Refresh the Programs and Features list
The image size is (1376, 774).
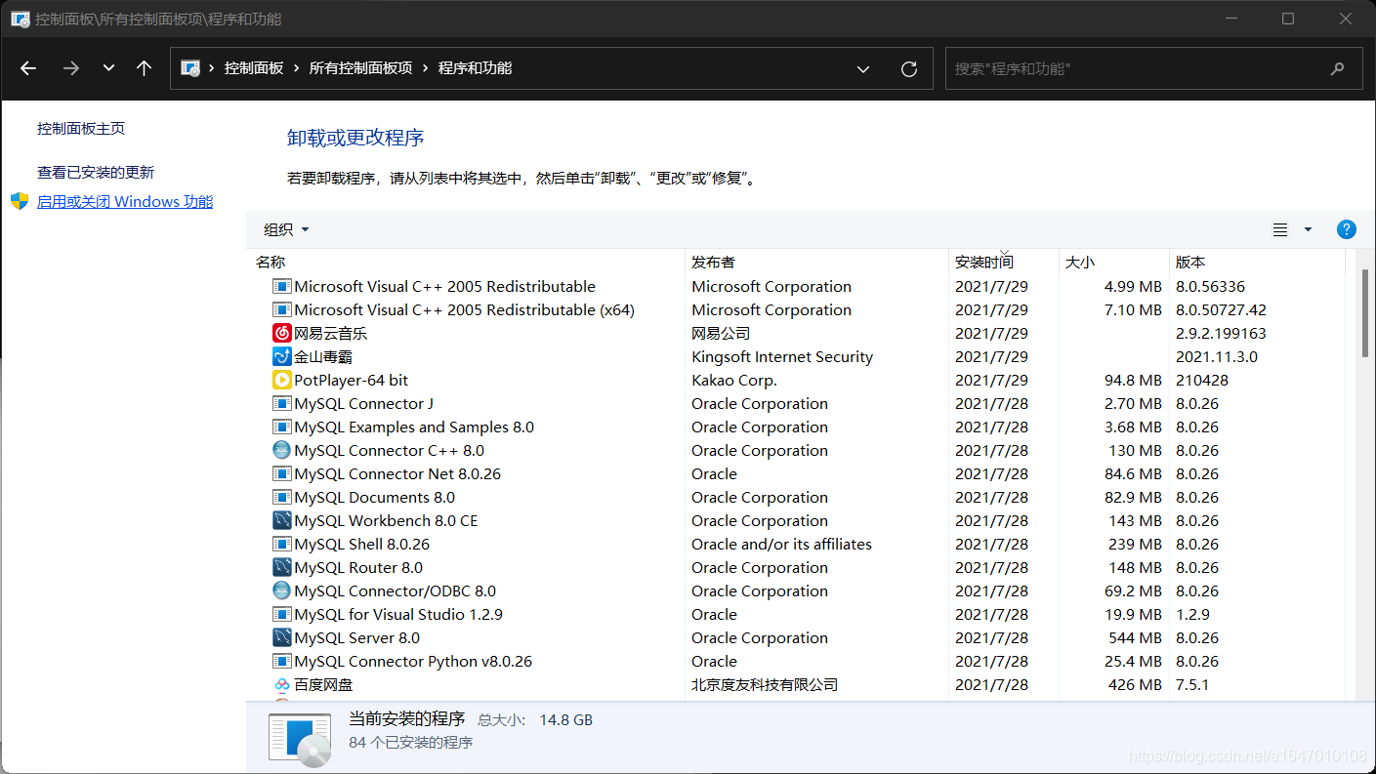click(x=909, y=69)
